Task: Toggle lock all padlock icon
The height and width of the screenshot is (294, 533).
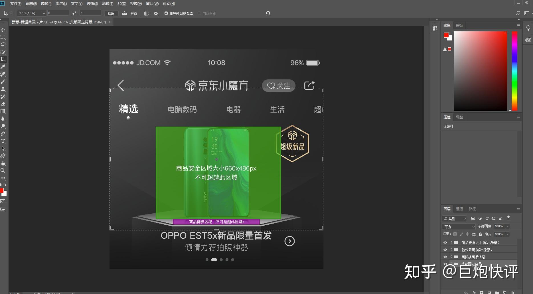Action: [x=480, y=234]
